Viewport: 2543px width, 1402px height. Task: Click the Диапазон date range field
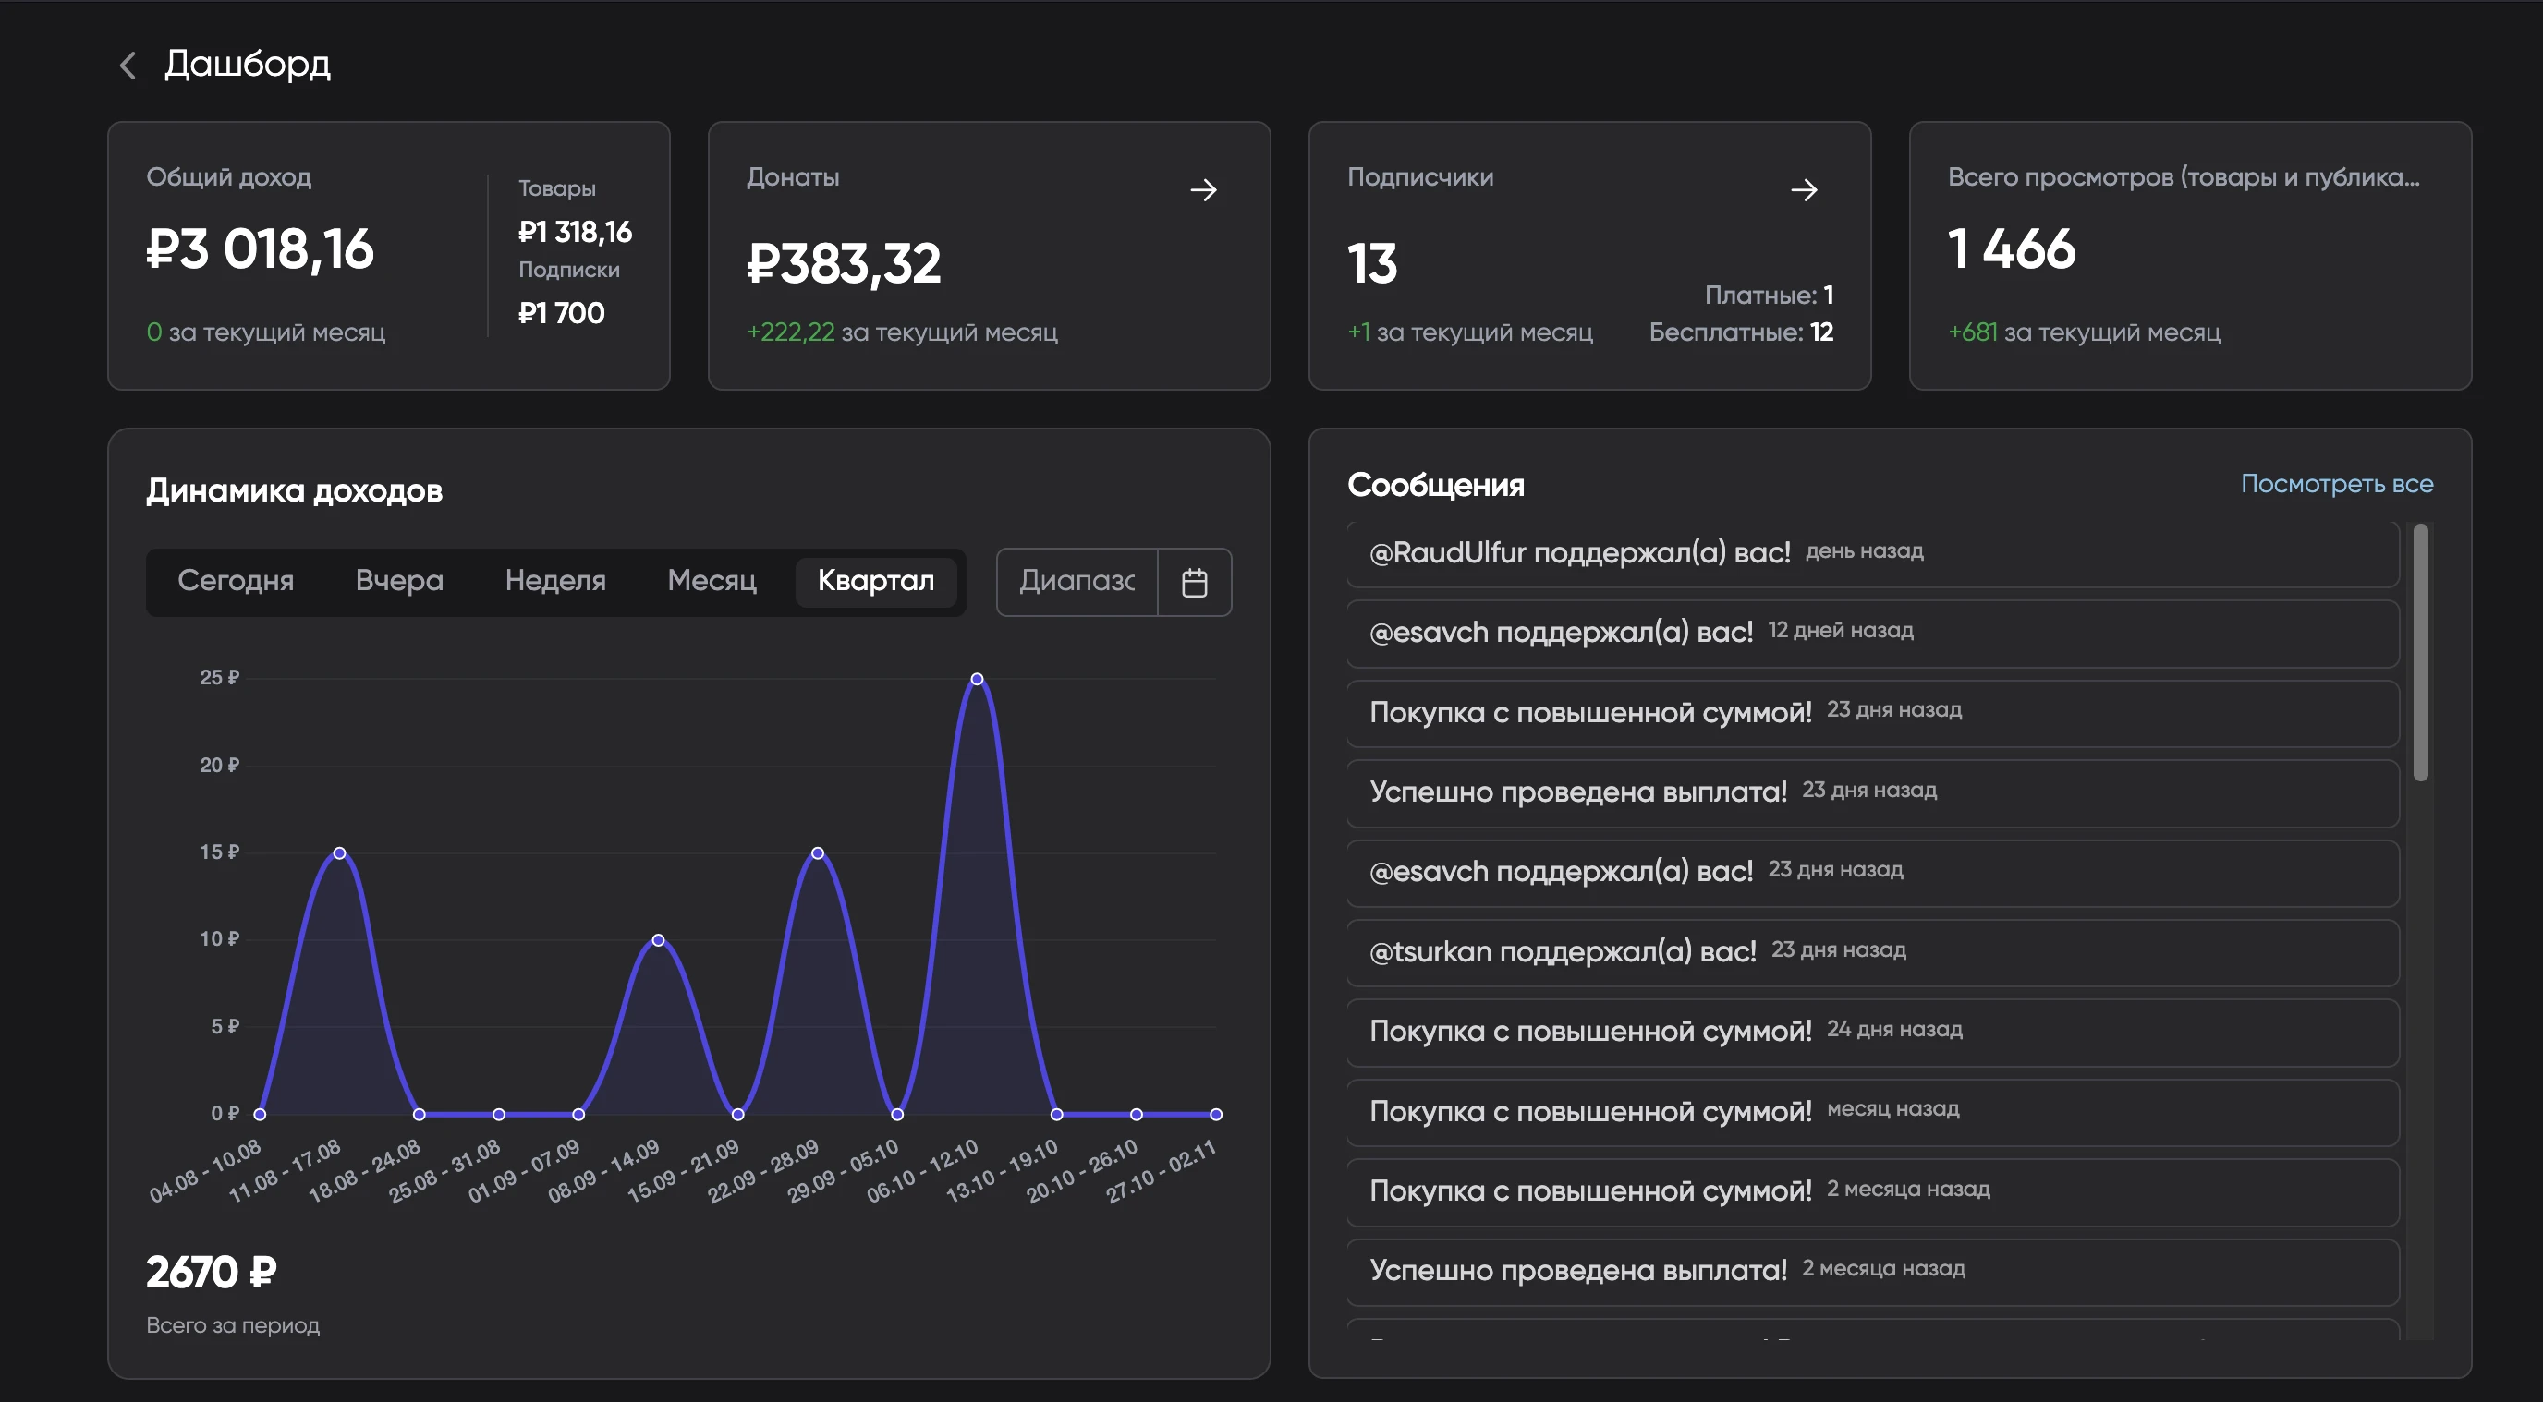(1076, 581)
